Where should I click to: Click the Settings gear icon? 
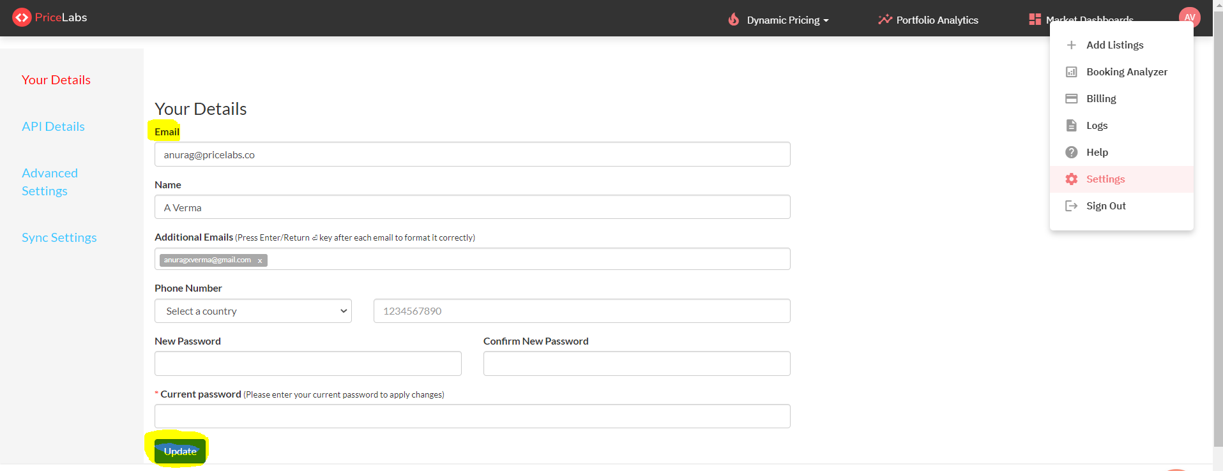(x=1072, y=179)
